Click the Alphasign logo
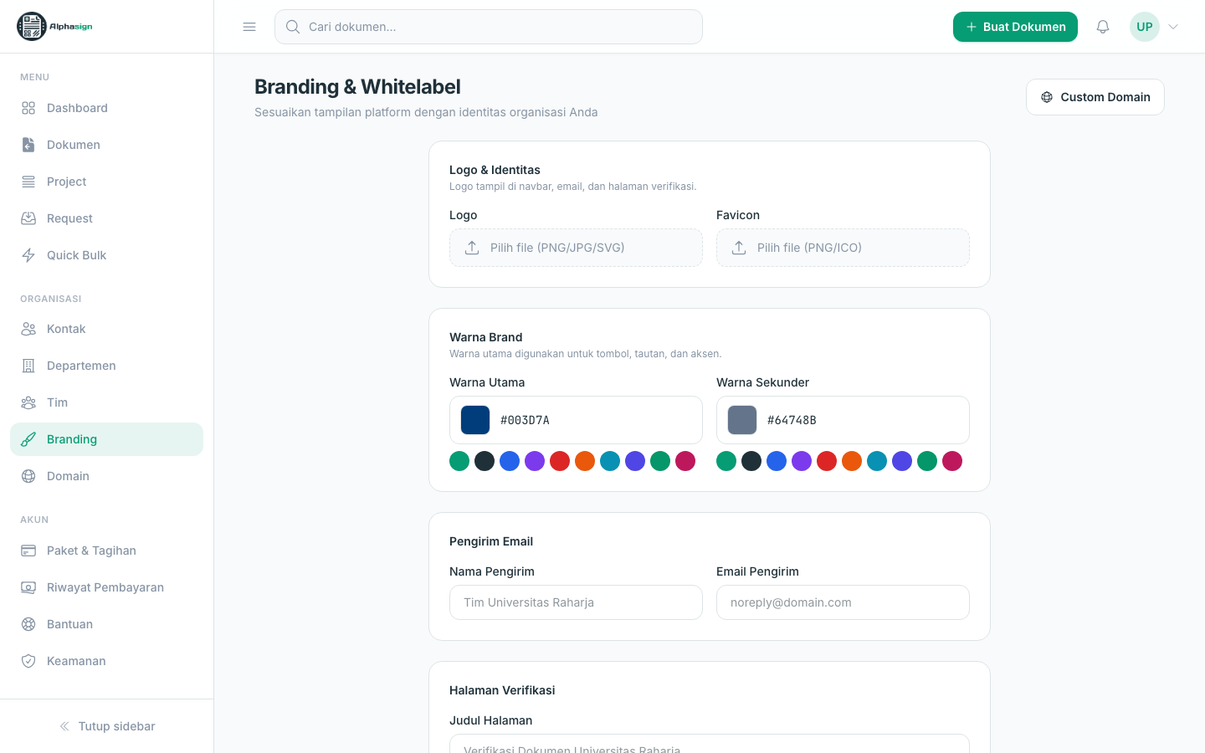This screenshot has height=753, width=1205. pos(55,27)
